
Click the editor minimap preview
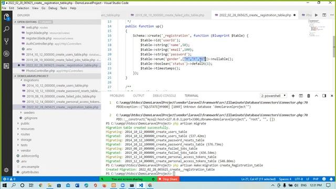click(317, 28)
